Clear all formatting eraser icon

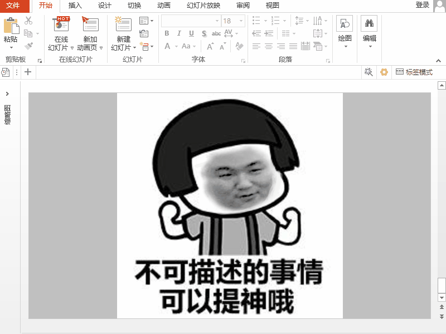pos(239,46)
